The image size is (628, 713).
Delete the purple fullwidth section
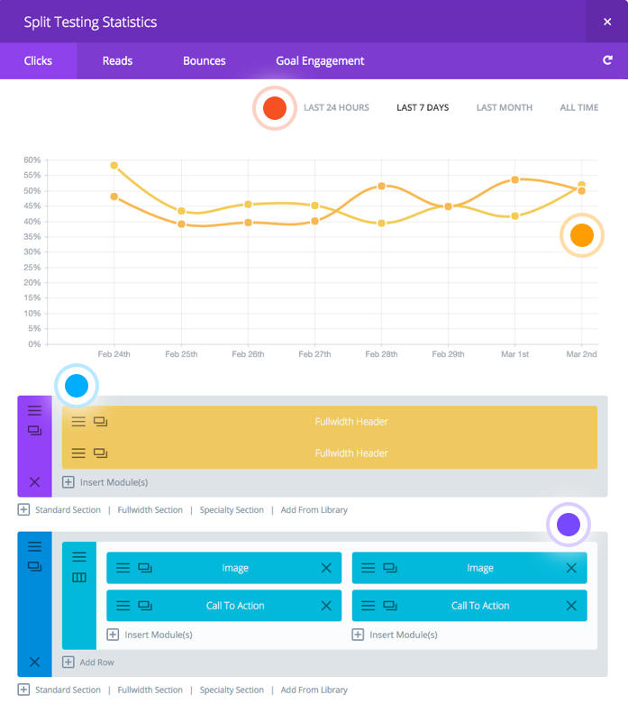(x=34, y=482)
